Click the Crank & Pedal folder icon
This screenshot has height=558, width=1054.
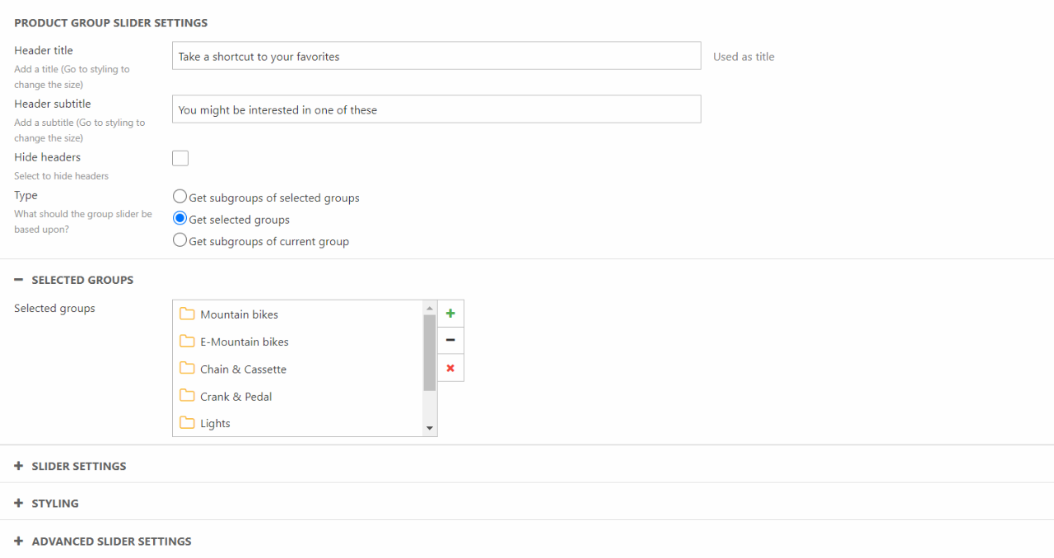tap(187, 396)
